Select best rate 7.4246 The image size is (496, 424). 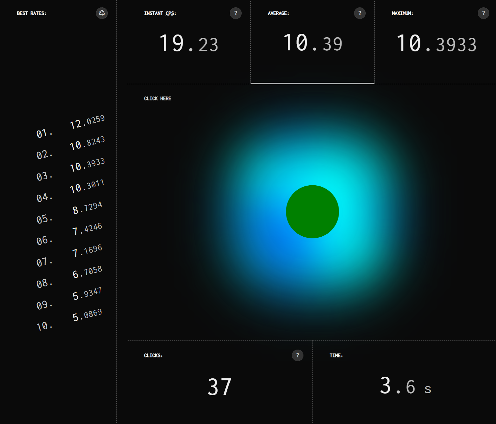click(x=87, y=229)
